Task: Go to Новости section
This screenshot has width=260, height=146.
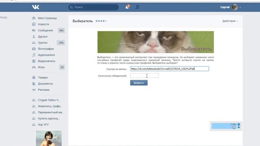Action: click(x=43, y=24)
